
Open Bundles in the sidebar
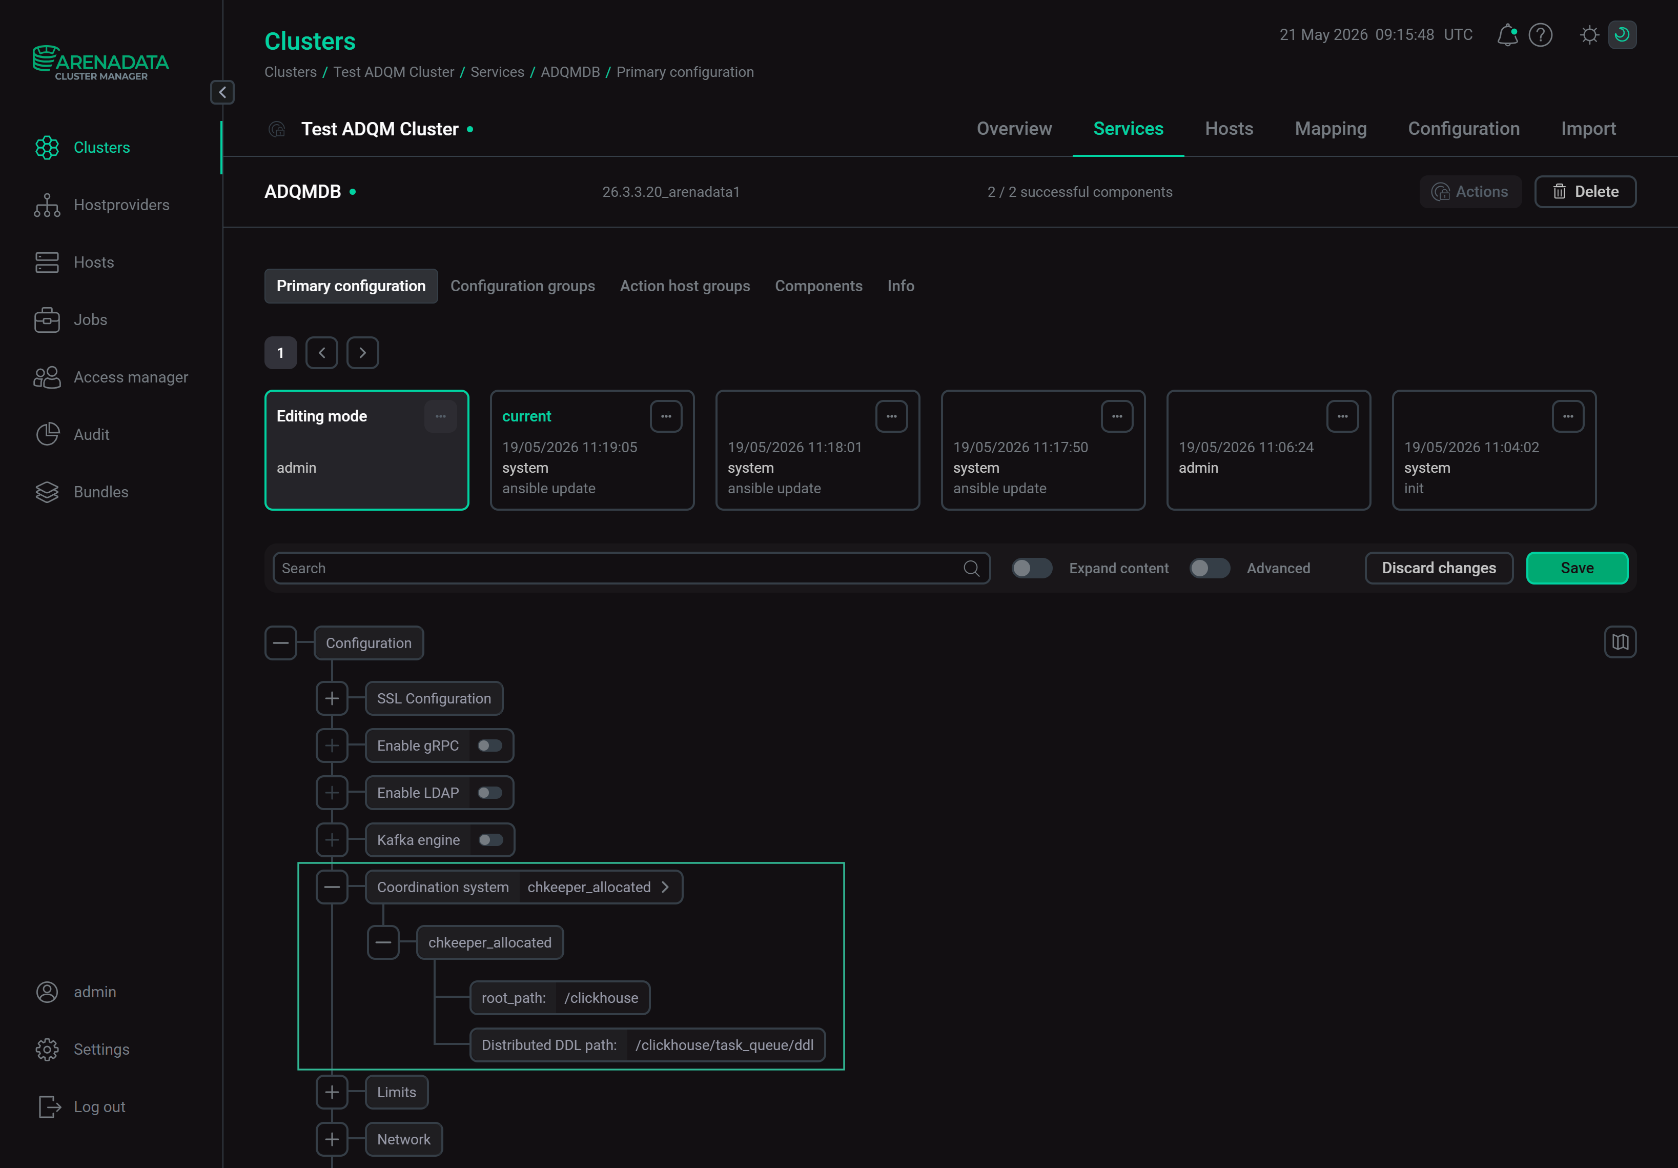coord(81,492)
